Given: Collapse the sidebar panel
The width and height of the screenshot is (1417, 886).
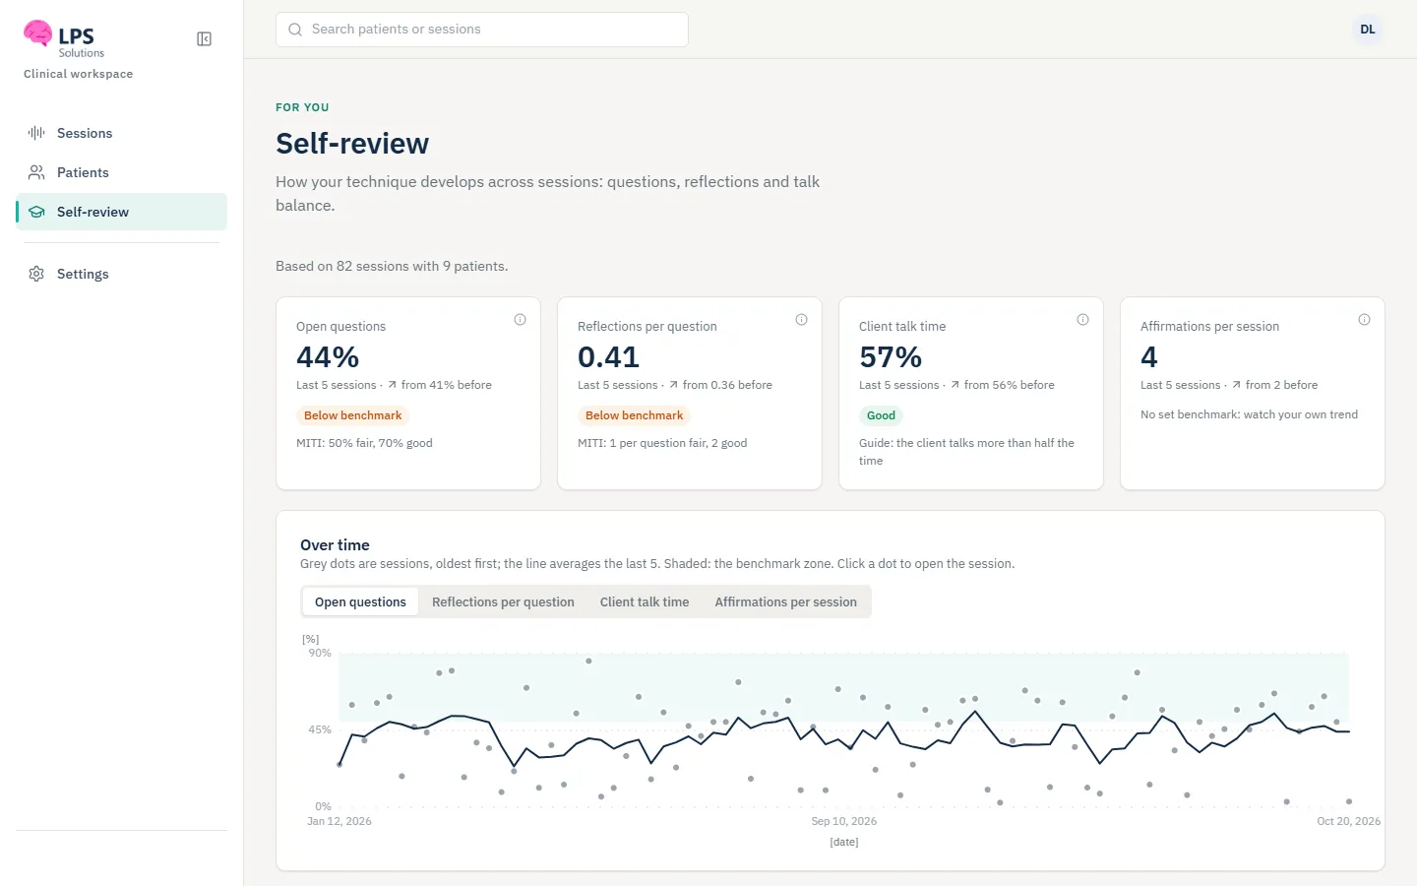Looking at the screenshot, I should point(205,39).
